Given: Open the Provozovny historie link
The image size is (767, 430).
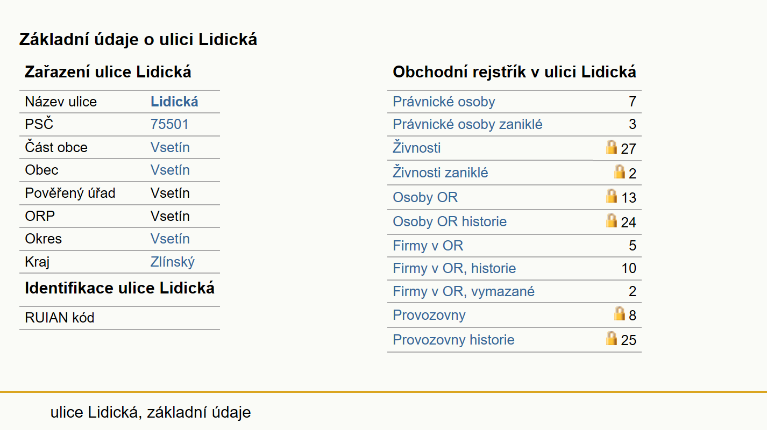Looking at the screenshot, I should click(453, 340).
